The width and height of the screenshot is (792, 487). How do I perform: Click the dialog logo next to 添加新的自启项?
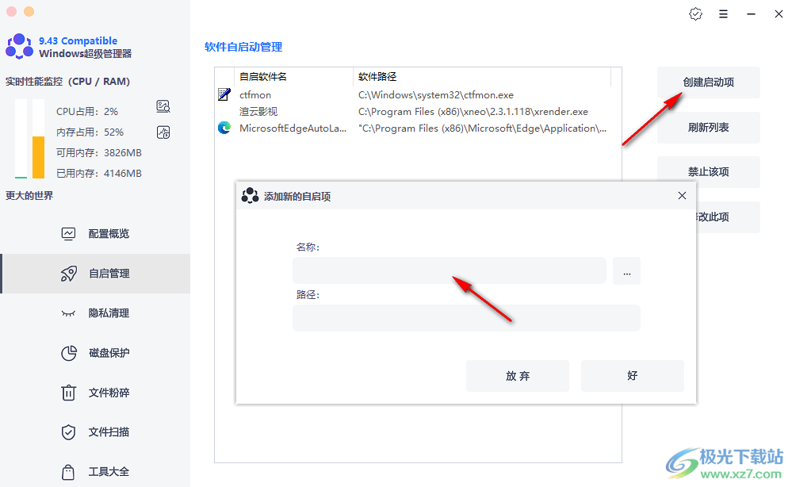[250, 195]
